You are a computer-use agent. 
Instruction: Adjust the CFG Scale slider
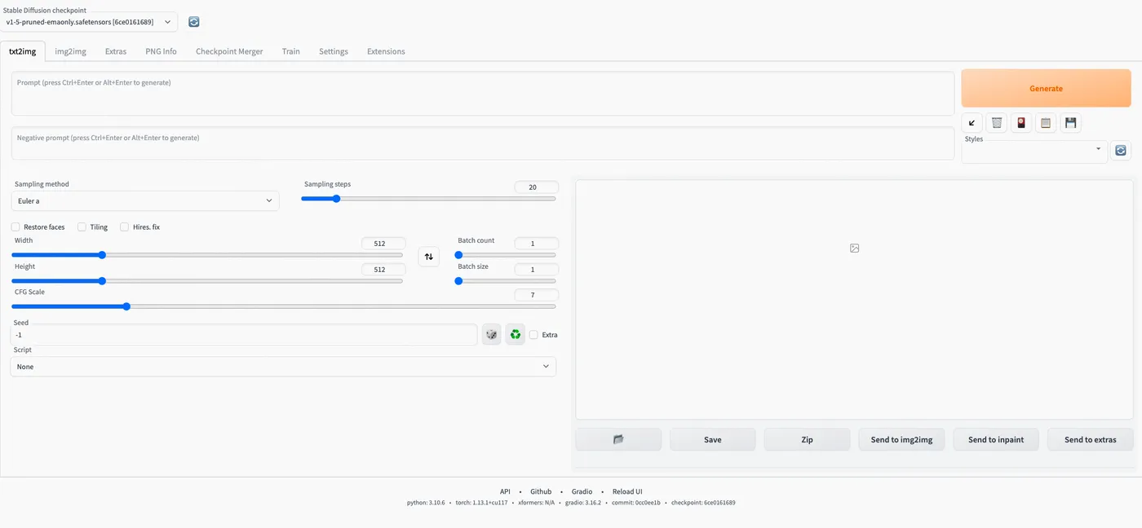point(283,306)
